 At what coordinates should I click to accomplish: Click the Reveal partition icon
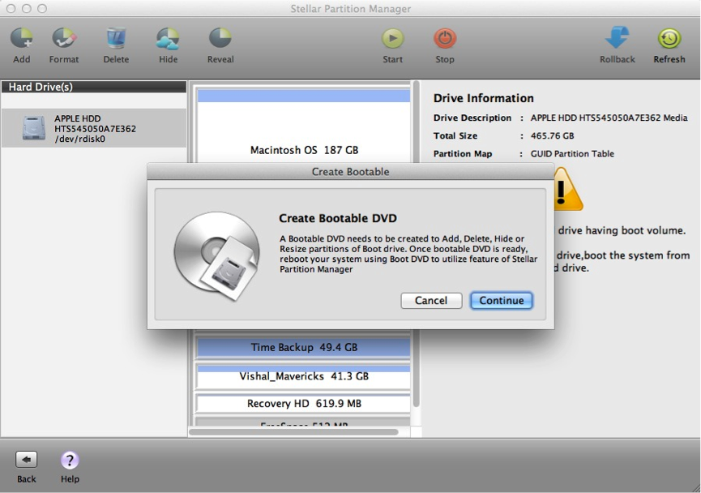tap(220, 38)
